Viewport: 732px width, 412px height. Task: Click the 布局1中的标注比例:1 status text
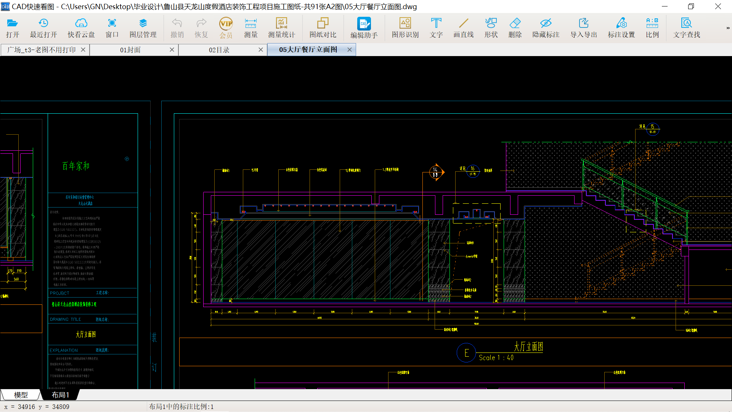(x=181, y=407)
